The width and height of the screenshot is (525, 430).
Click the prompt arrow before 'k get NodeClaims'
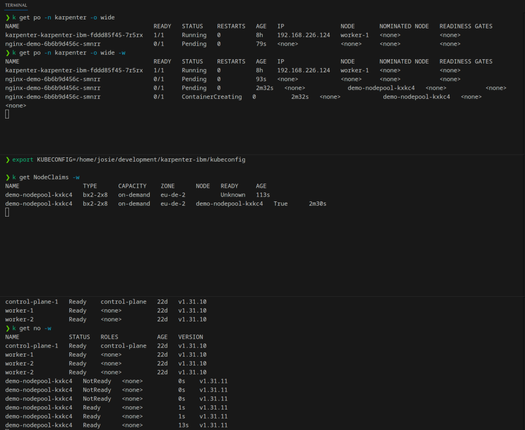7,177
